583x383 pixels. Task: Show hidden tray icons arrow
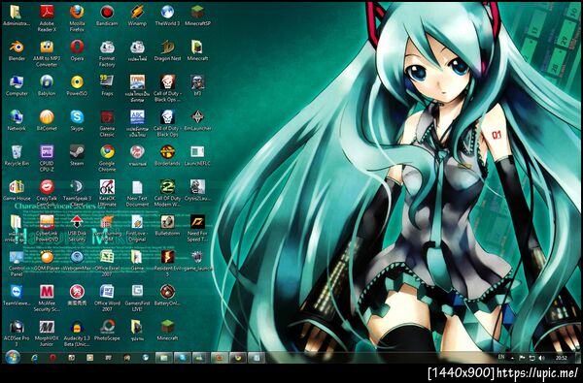(x=513, y=358)
